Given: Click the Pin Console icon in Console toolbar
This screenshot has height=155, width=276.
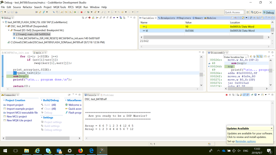Looking at the screenshot, I should [252, 95].
